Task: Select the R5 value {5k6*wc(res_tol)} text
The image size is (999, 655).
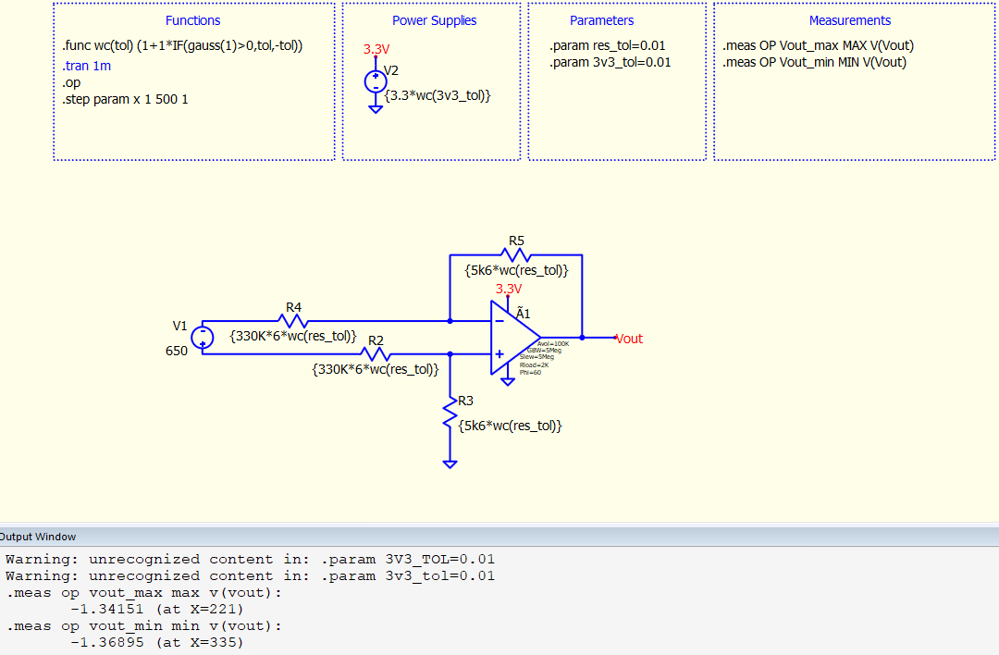Action: [x=515, y=270]
